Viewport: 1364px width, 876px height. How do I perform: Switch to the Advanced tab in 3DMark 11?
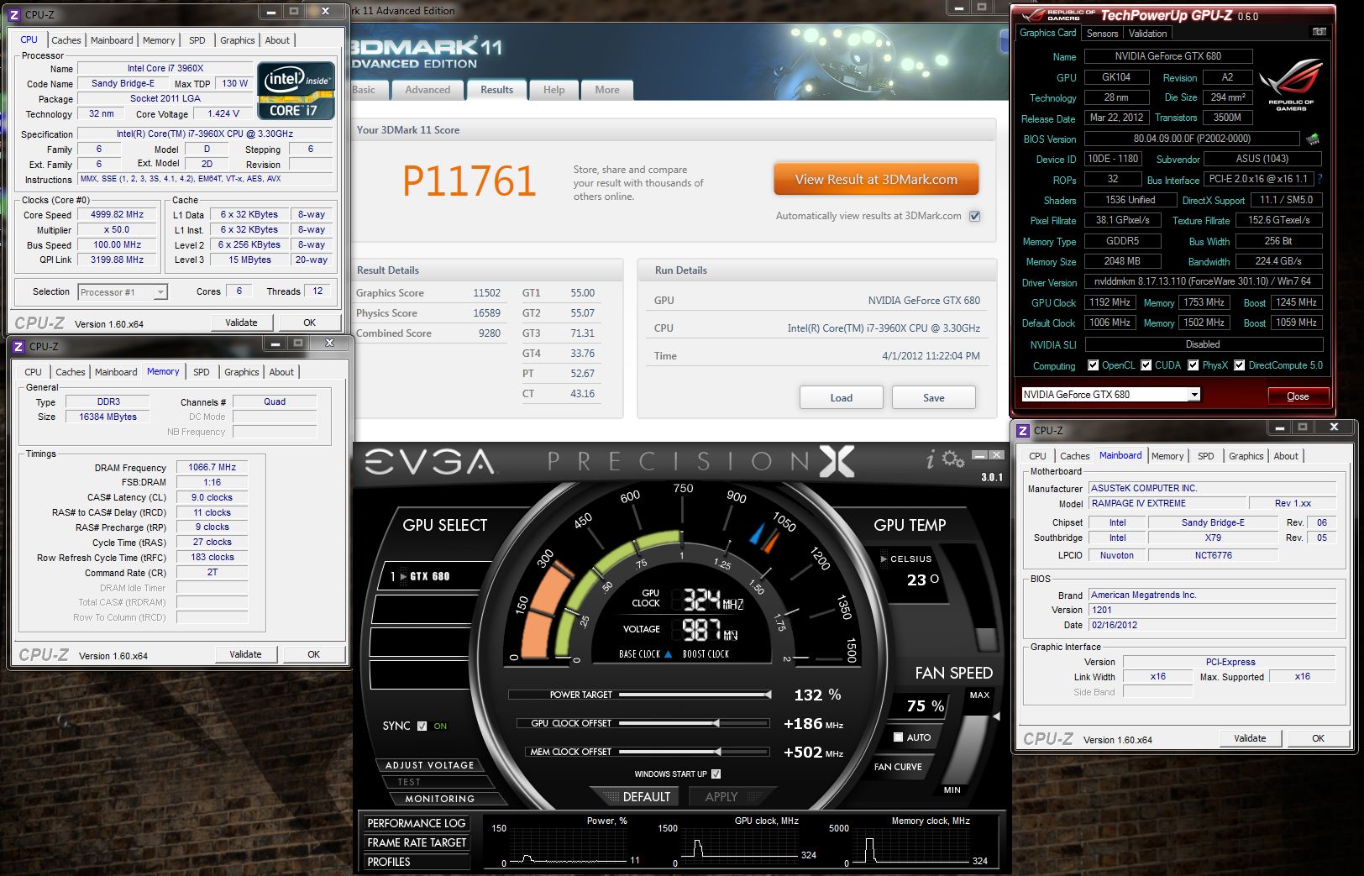(x=428, y=90)
